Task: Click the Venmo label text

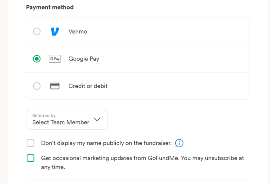Action: coord(78,31)
